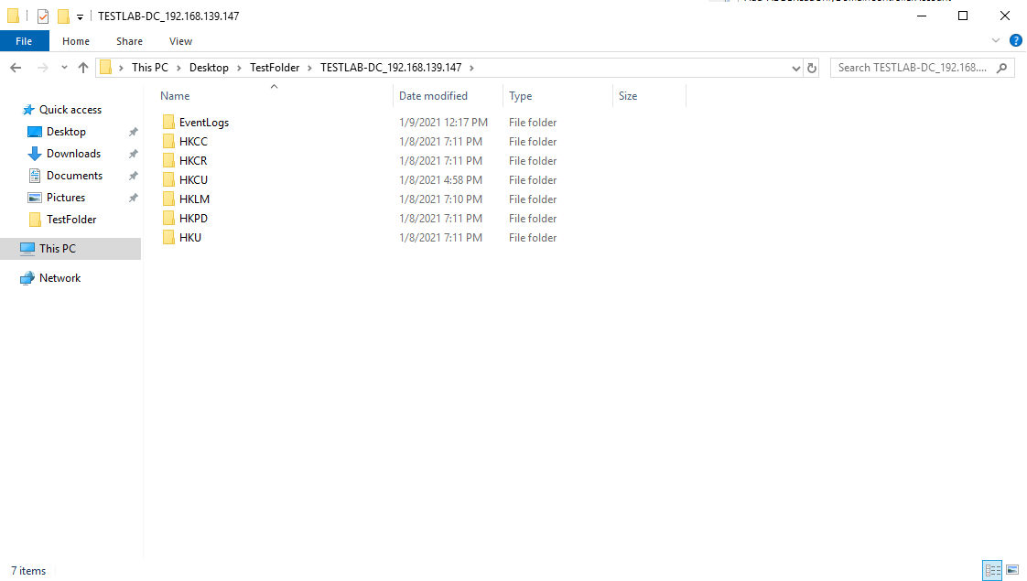Click HKLM date 1/8/2021 7:10 PM
Screen dimensions: 1027x581
pyautogui.click(x=441, y=199)
